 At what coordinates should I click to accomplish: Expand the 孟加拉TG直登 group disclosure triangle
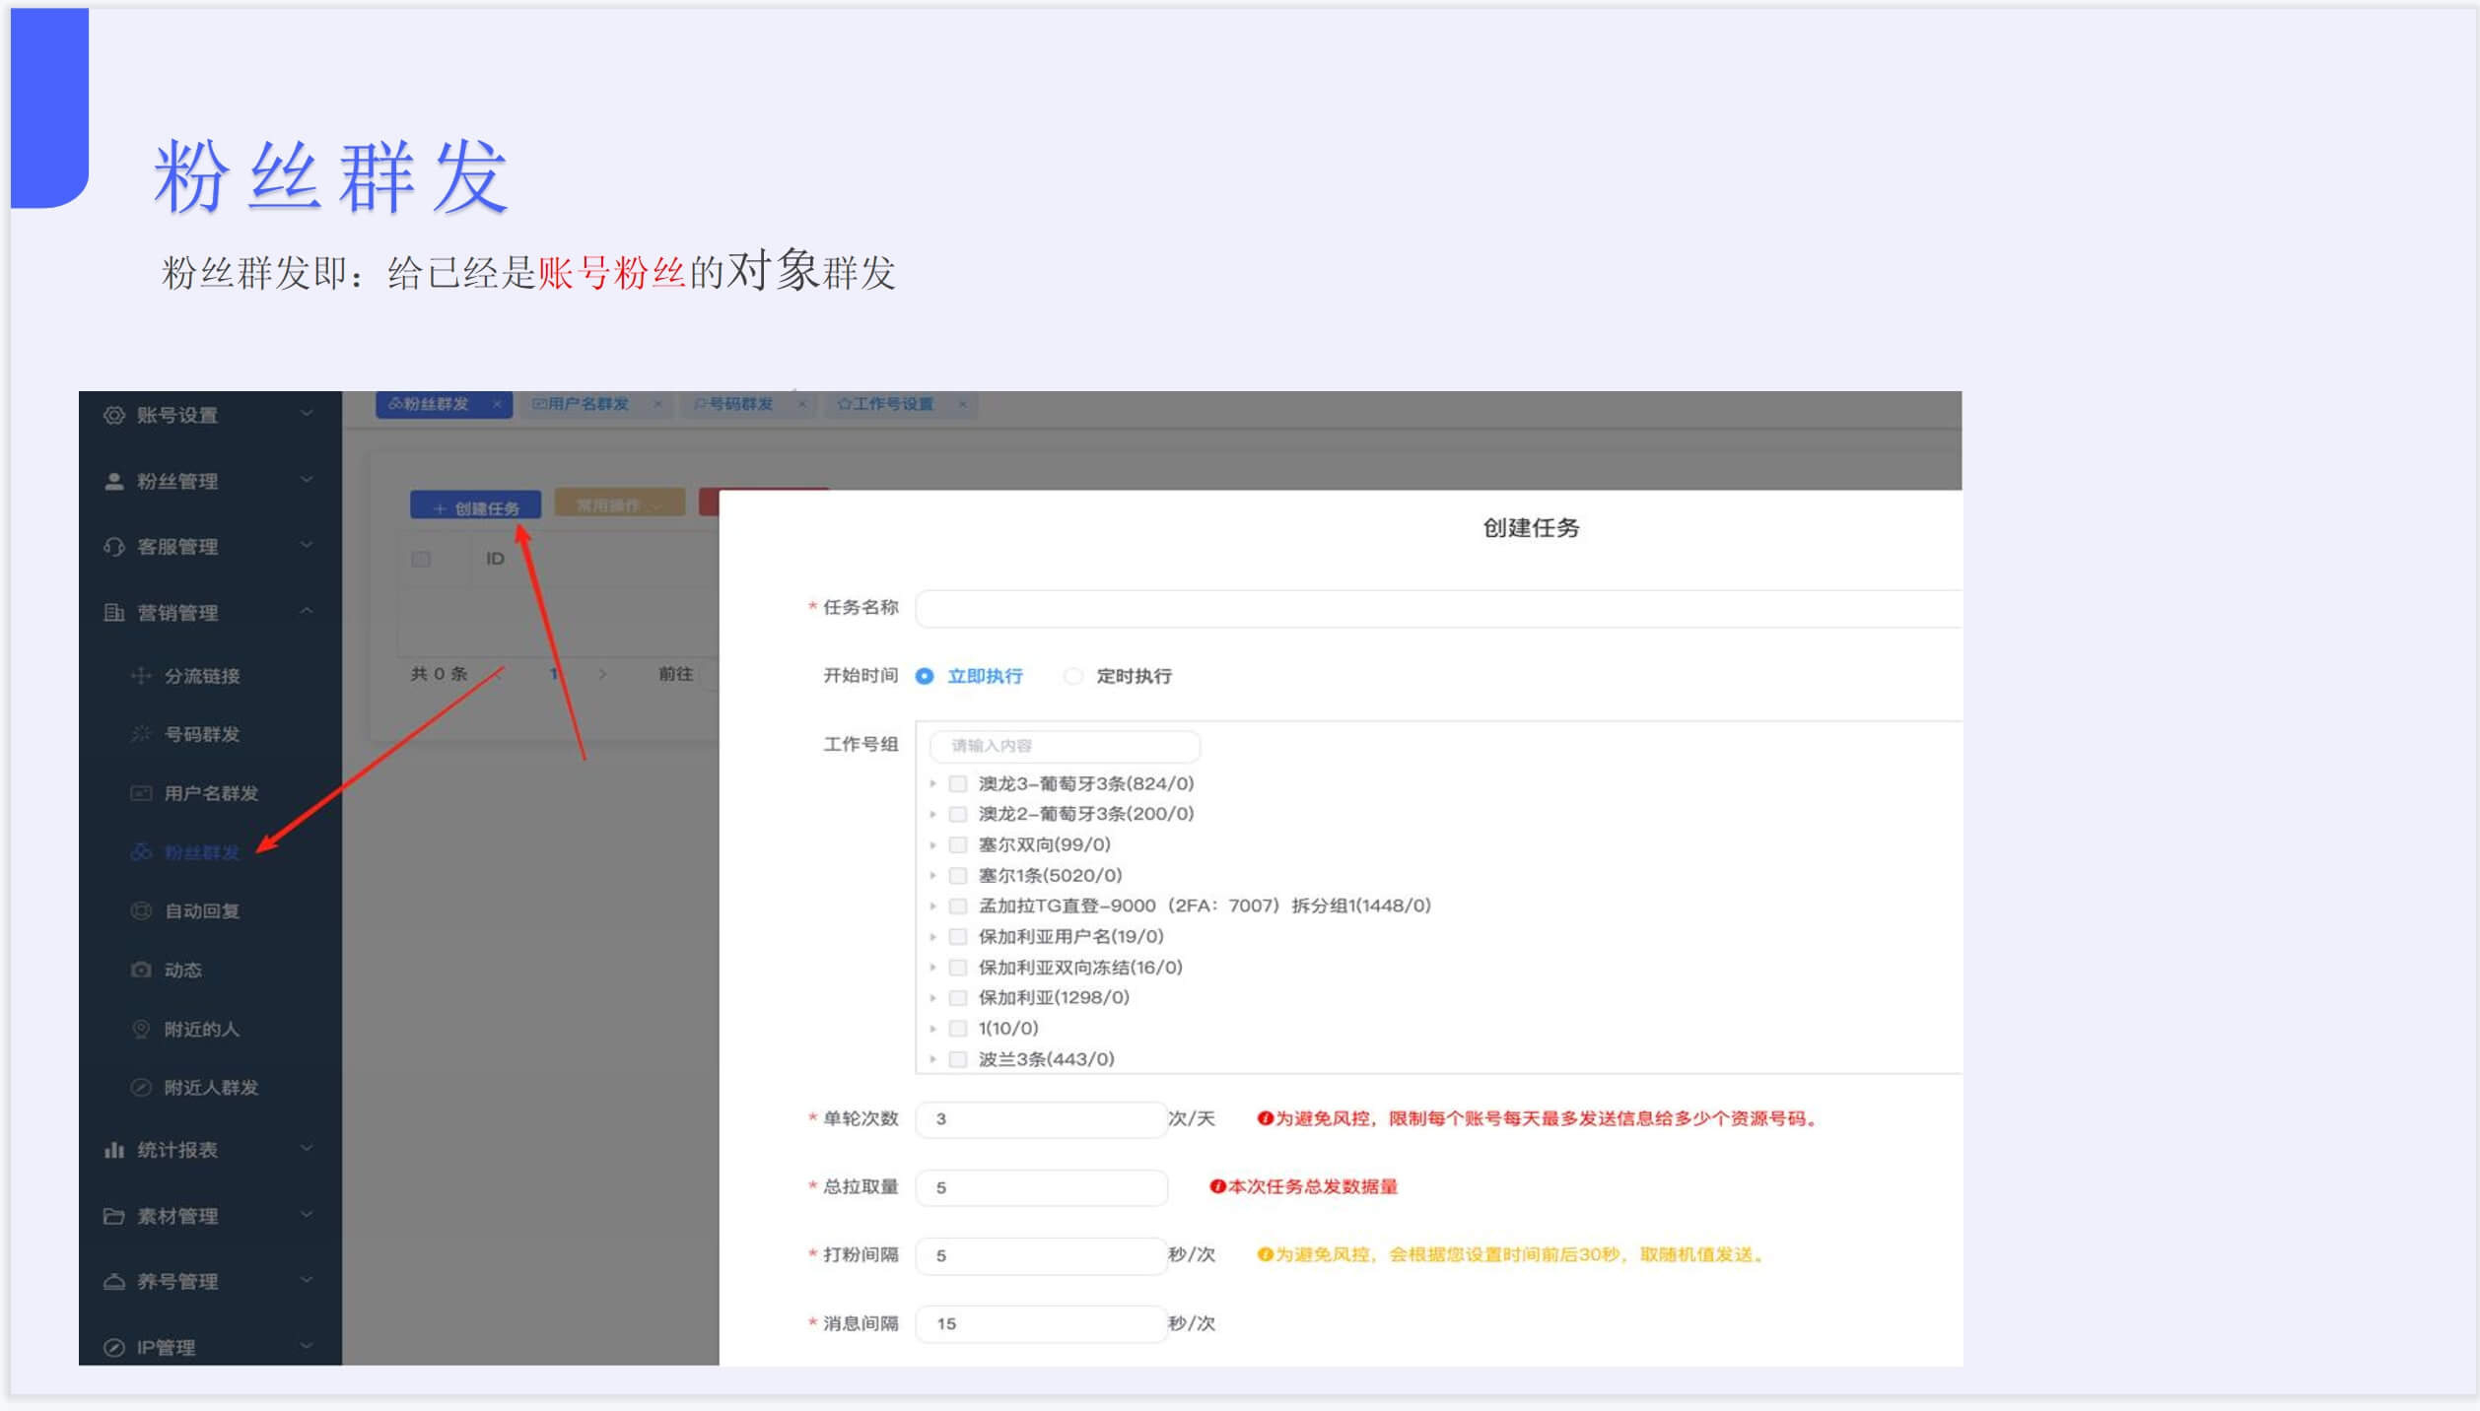pos(933,906)
